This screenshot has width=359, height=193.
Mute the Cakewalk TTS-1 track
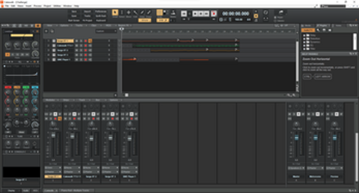coord(77,45)
